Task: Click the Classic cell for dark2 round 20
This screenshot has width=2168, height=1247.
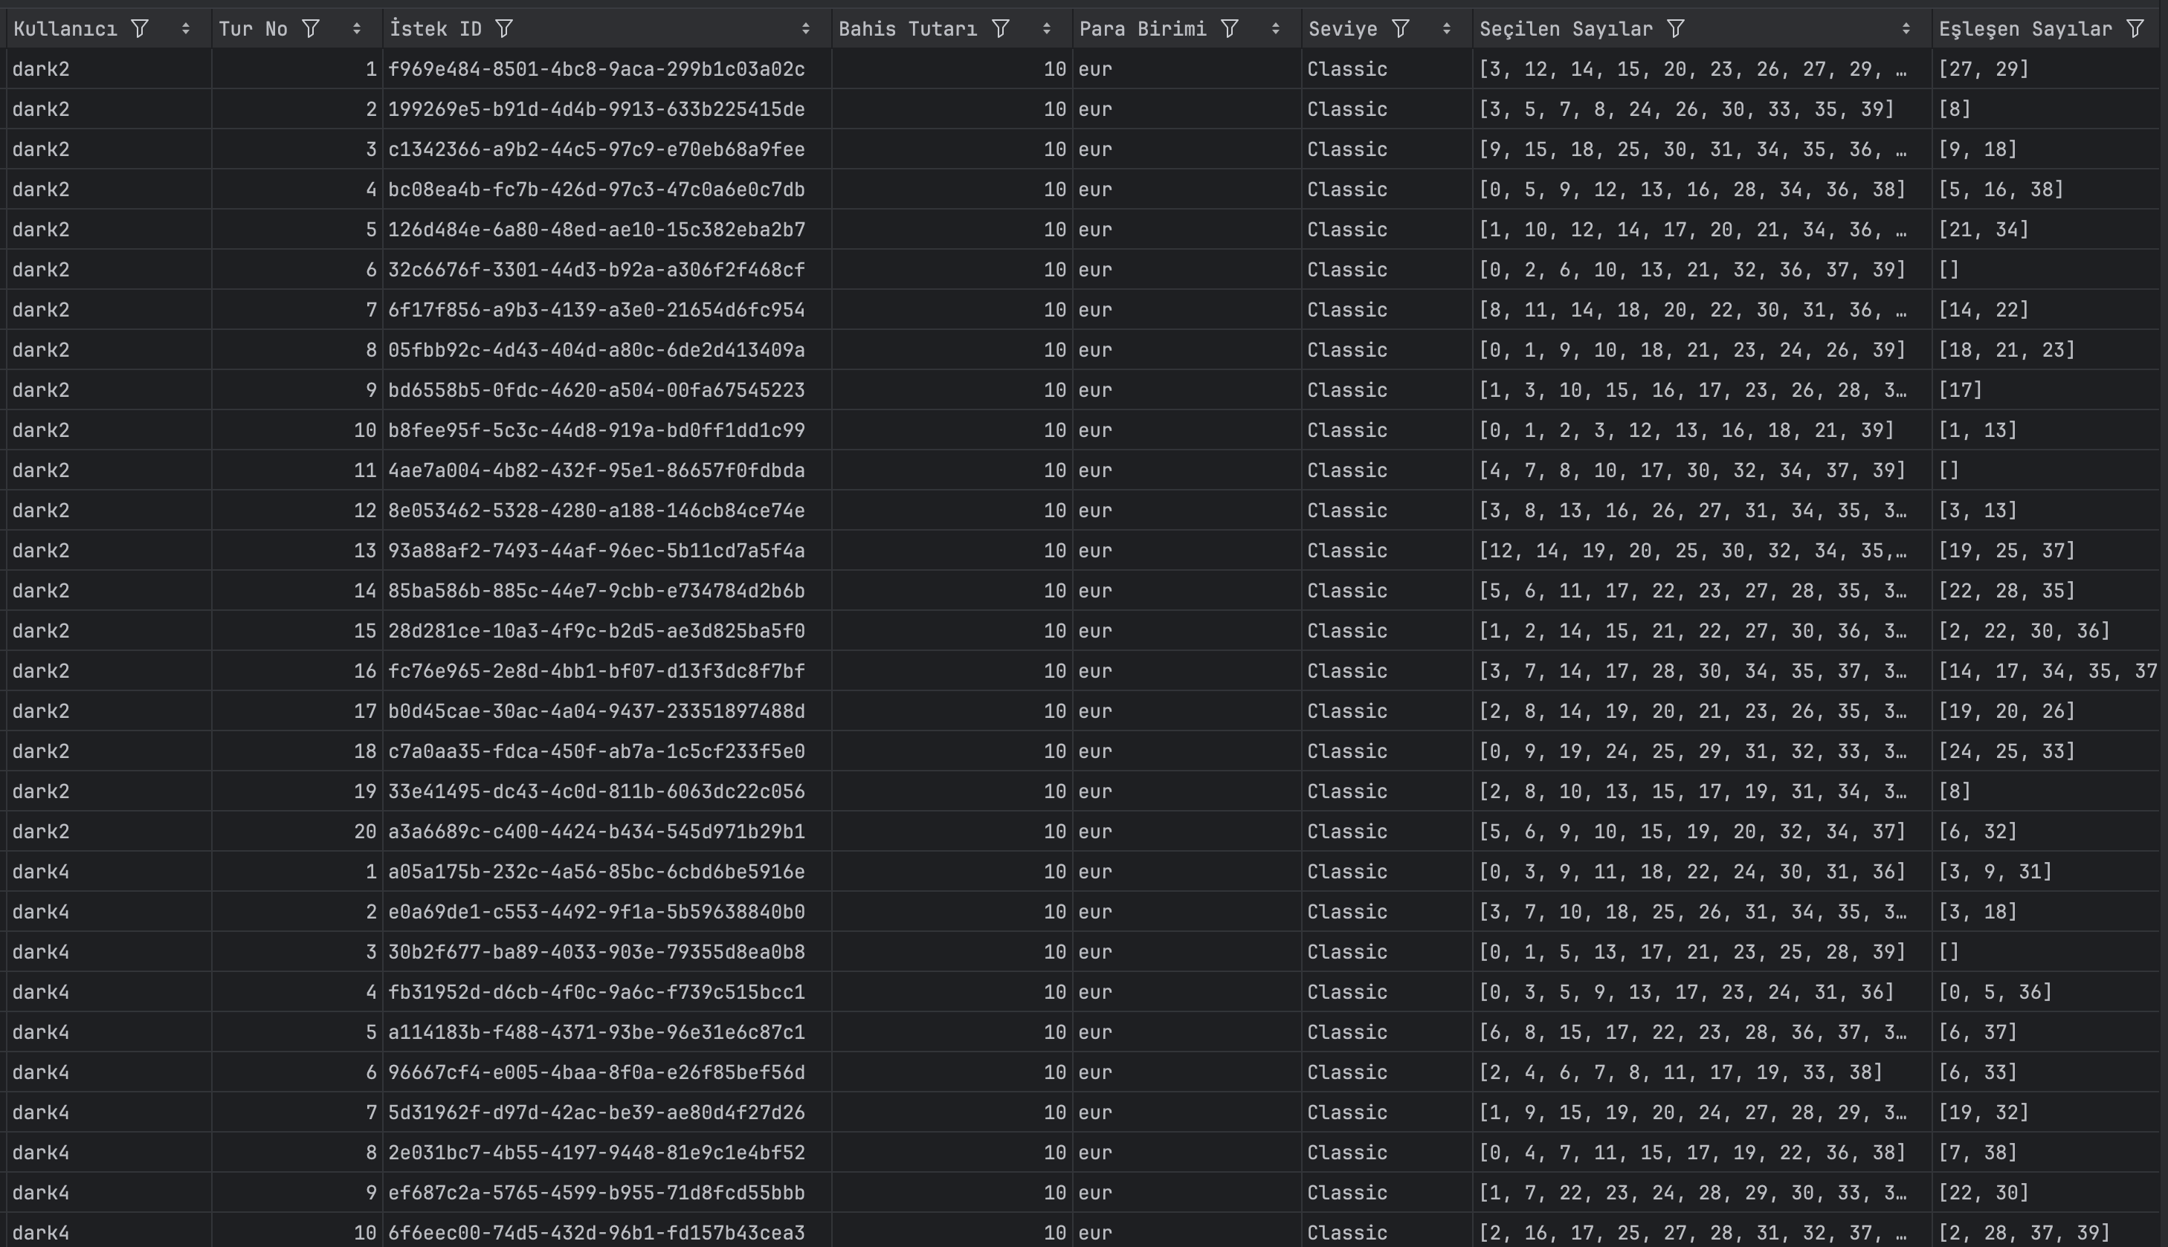Action: (1346, 832)
